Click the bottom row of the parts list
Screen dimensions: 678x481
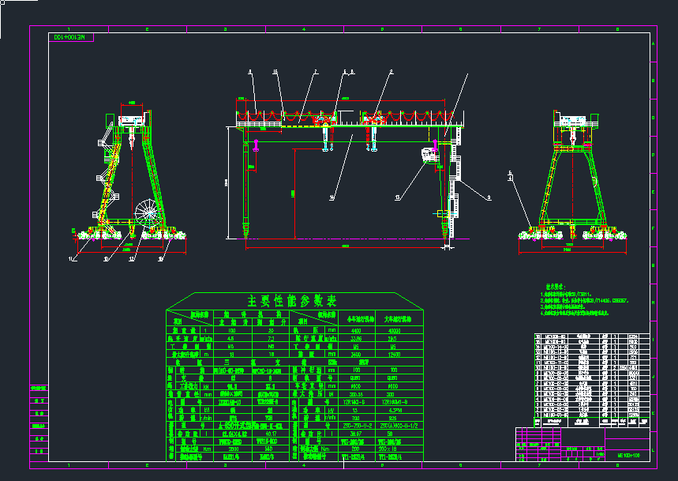pyautogui.click(x=593, y=419)
